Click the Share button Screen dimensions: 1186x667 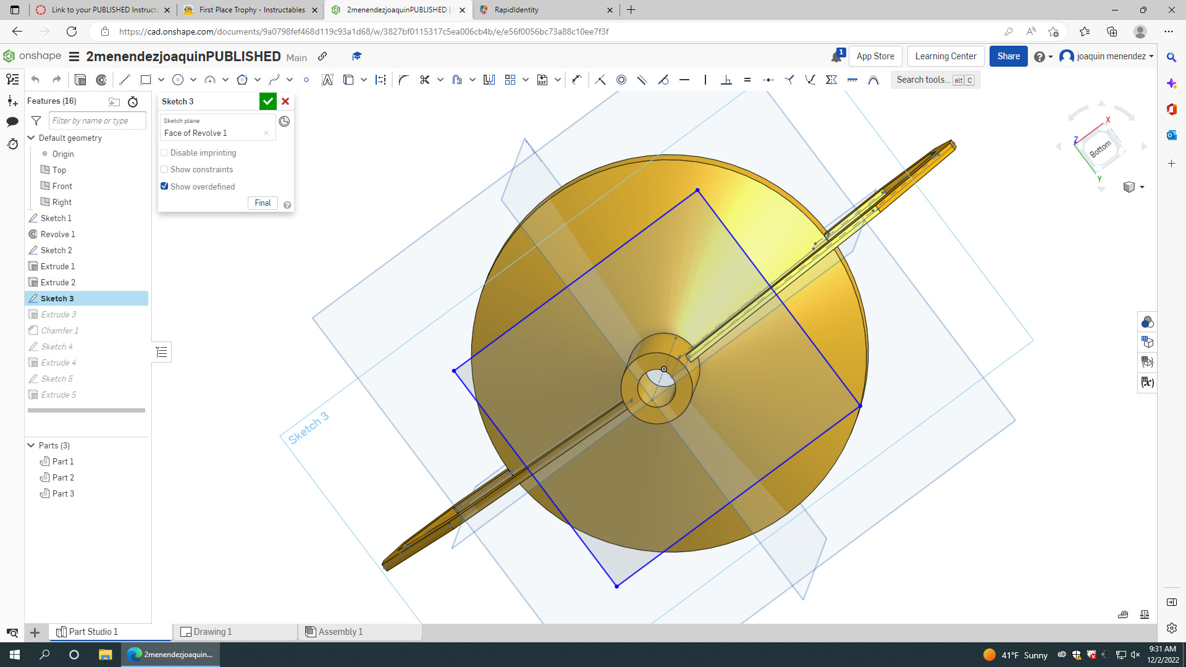[1008, 56]
